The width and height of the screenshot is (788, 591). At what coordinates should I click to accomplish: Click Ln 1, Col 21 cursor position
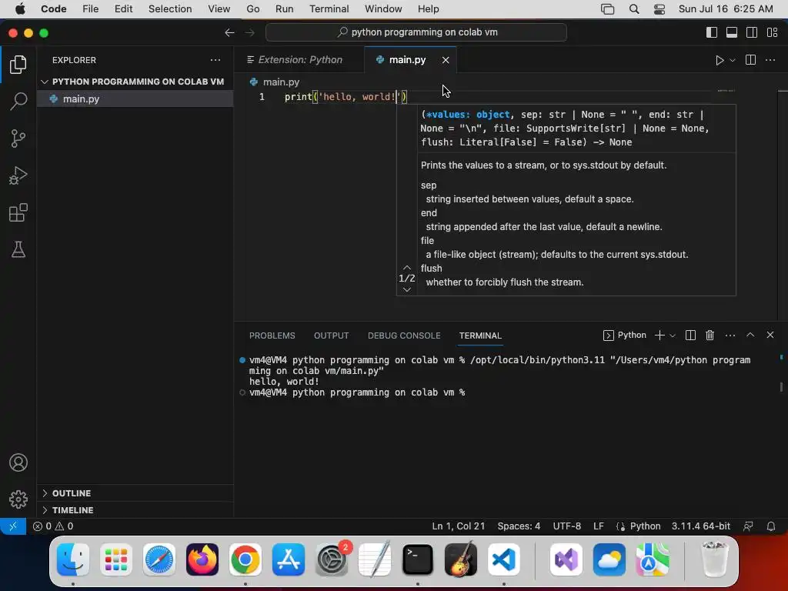tap(459, 526)
